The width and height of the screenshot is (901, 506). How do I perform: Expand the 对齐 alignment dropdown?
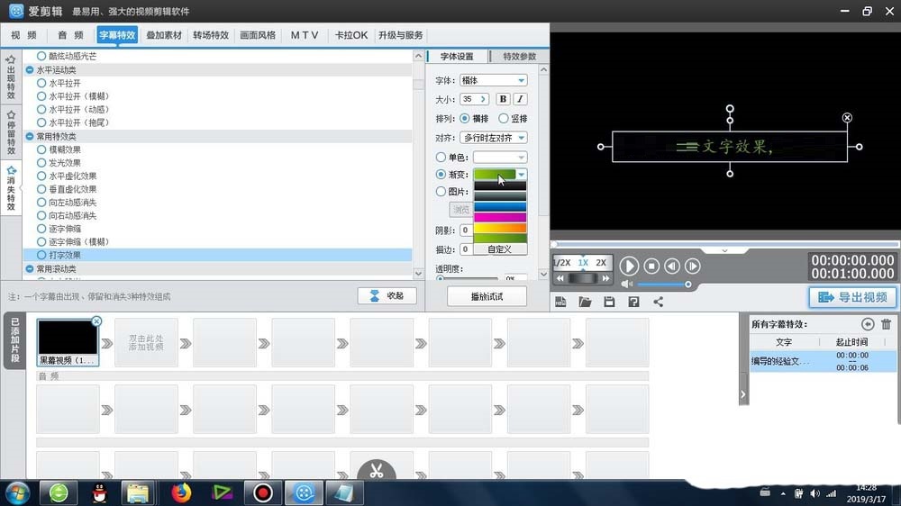(x=493, y=138)
